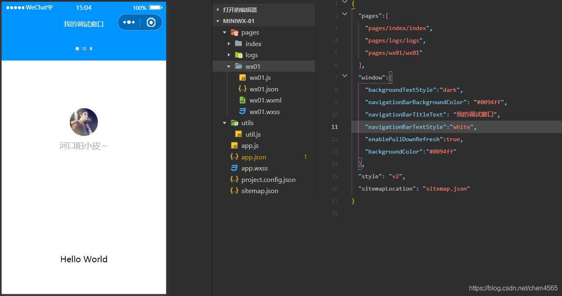Click the "window" key on line 7

click(x=372, y=77)
